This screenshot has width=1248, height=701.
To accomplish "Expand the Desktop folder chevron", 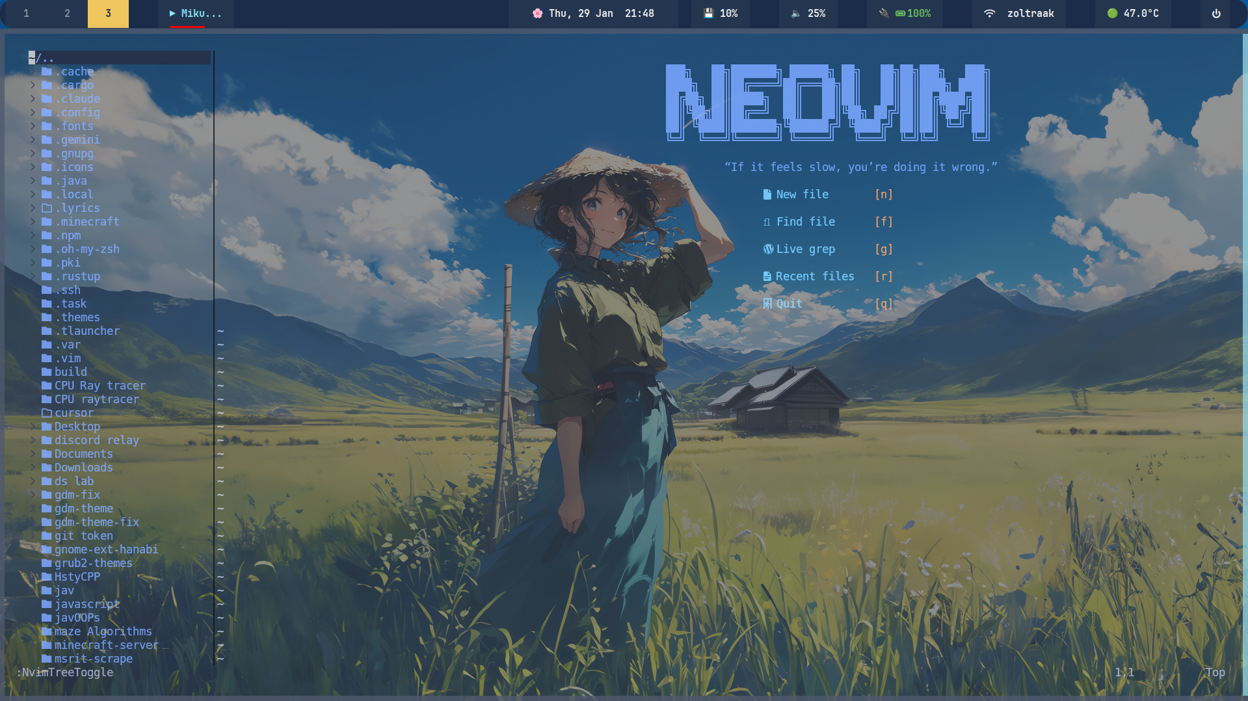I will tap(33, 427).
